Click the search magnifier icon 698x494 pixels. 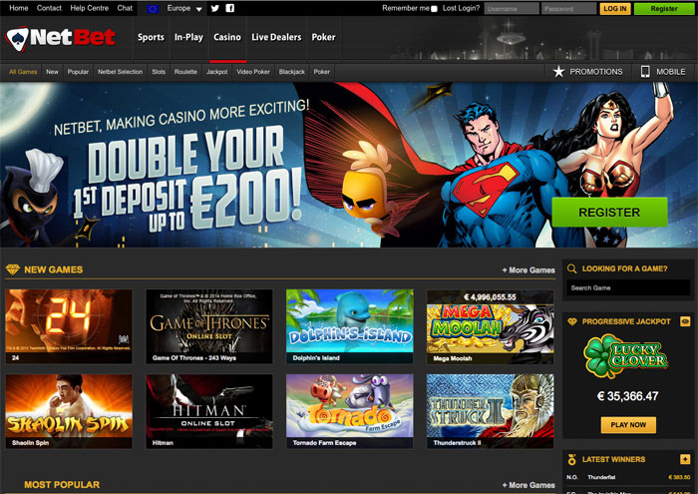tap(572, 268)
